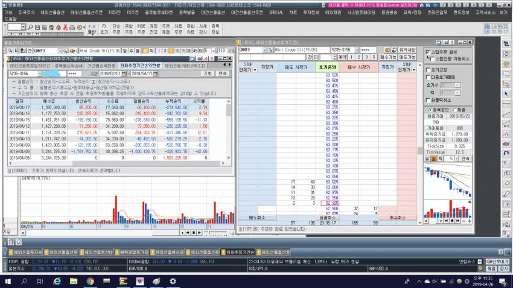
Task: Click the orange gear icon in right sidebar
Action: click(506, 64)
